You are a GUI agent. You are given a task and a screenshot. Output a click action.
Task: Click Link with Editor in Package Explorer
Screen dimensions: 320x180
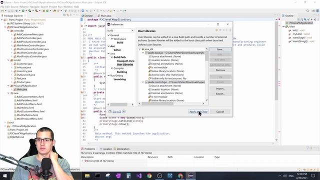[x=67, y=15]
